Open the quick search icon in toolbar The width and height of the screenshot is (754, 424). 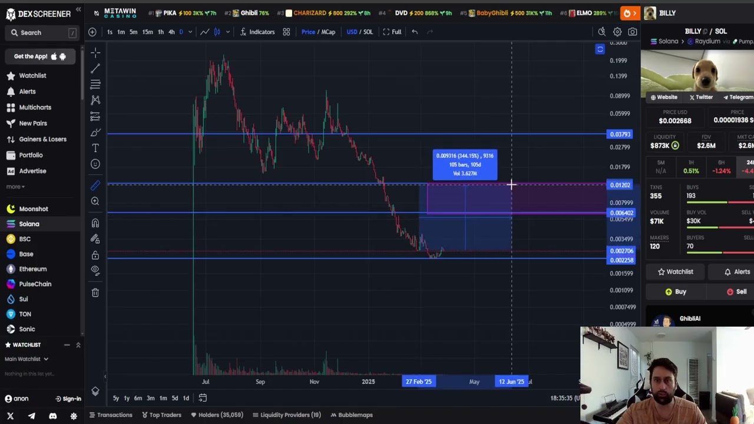point(601,32)
